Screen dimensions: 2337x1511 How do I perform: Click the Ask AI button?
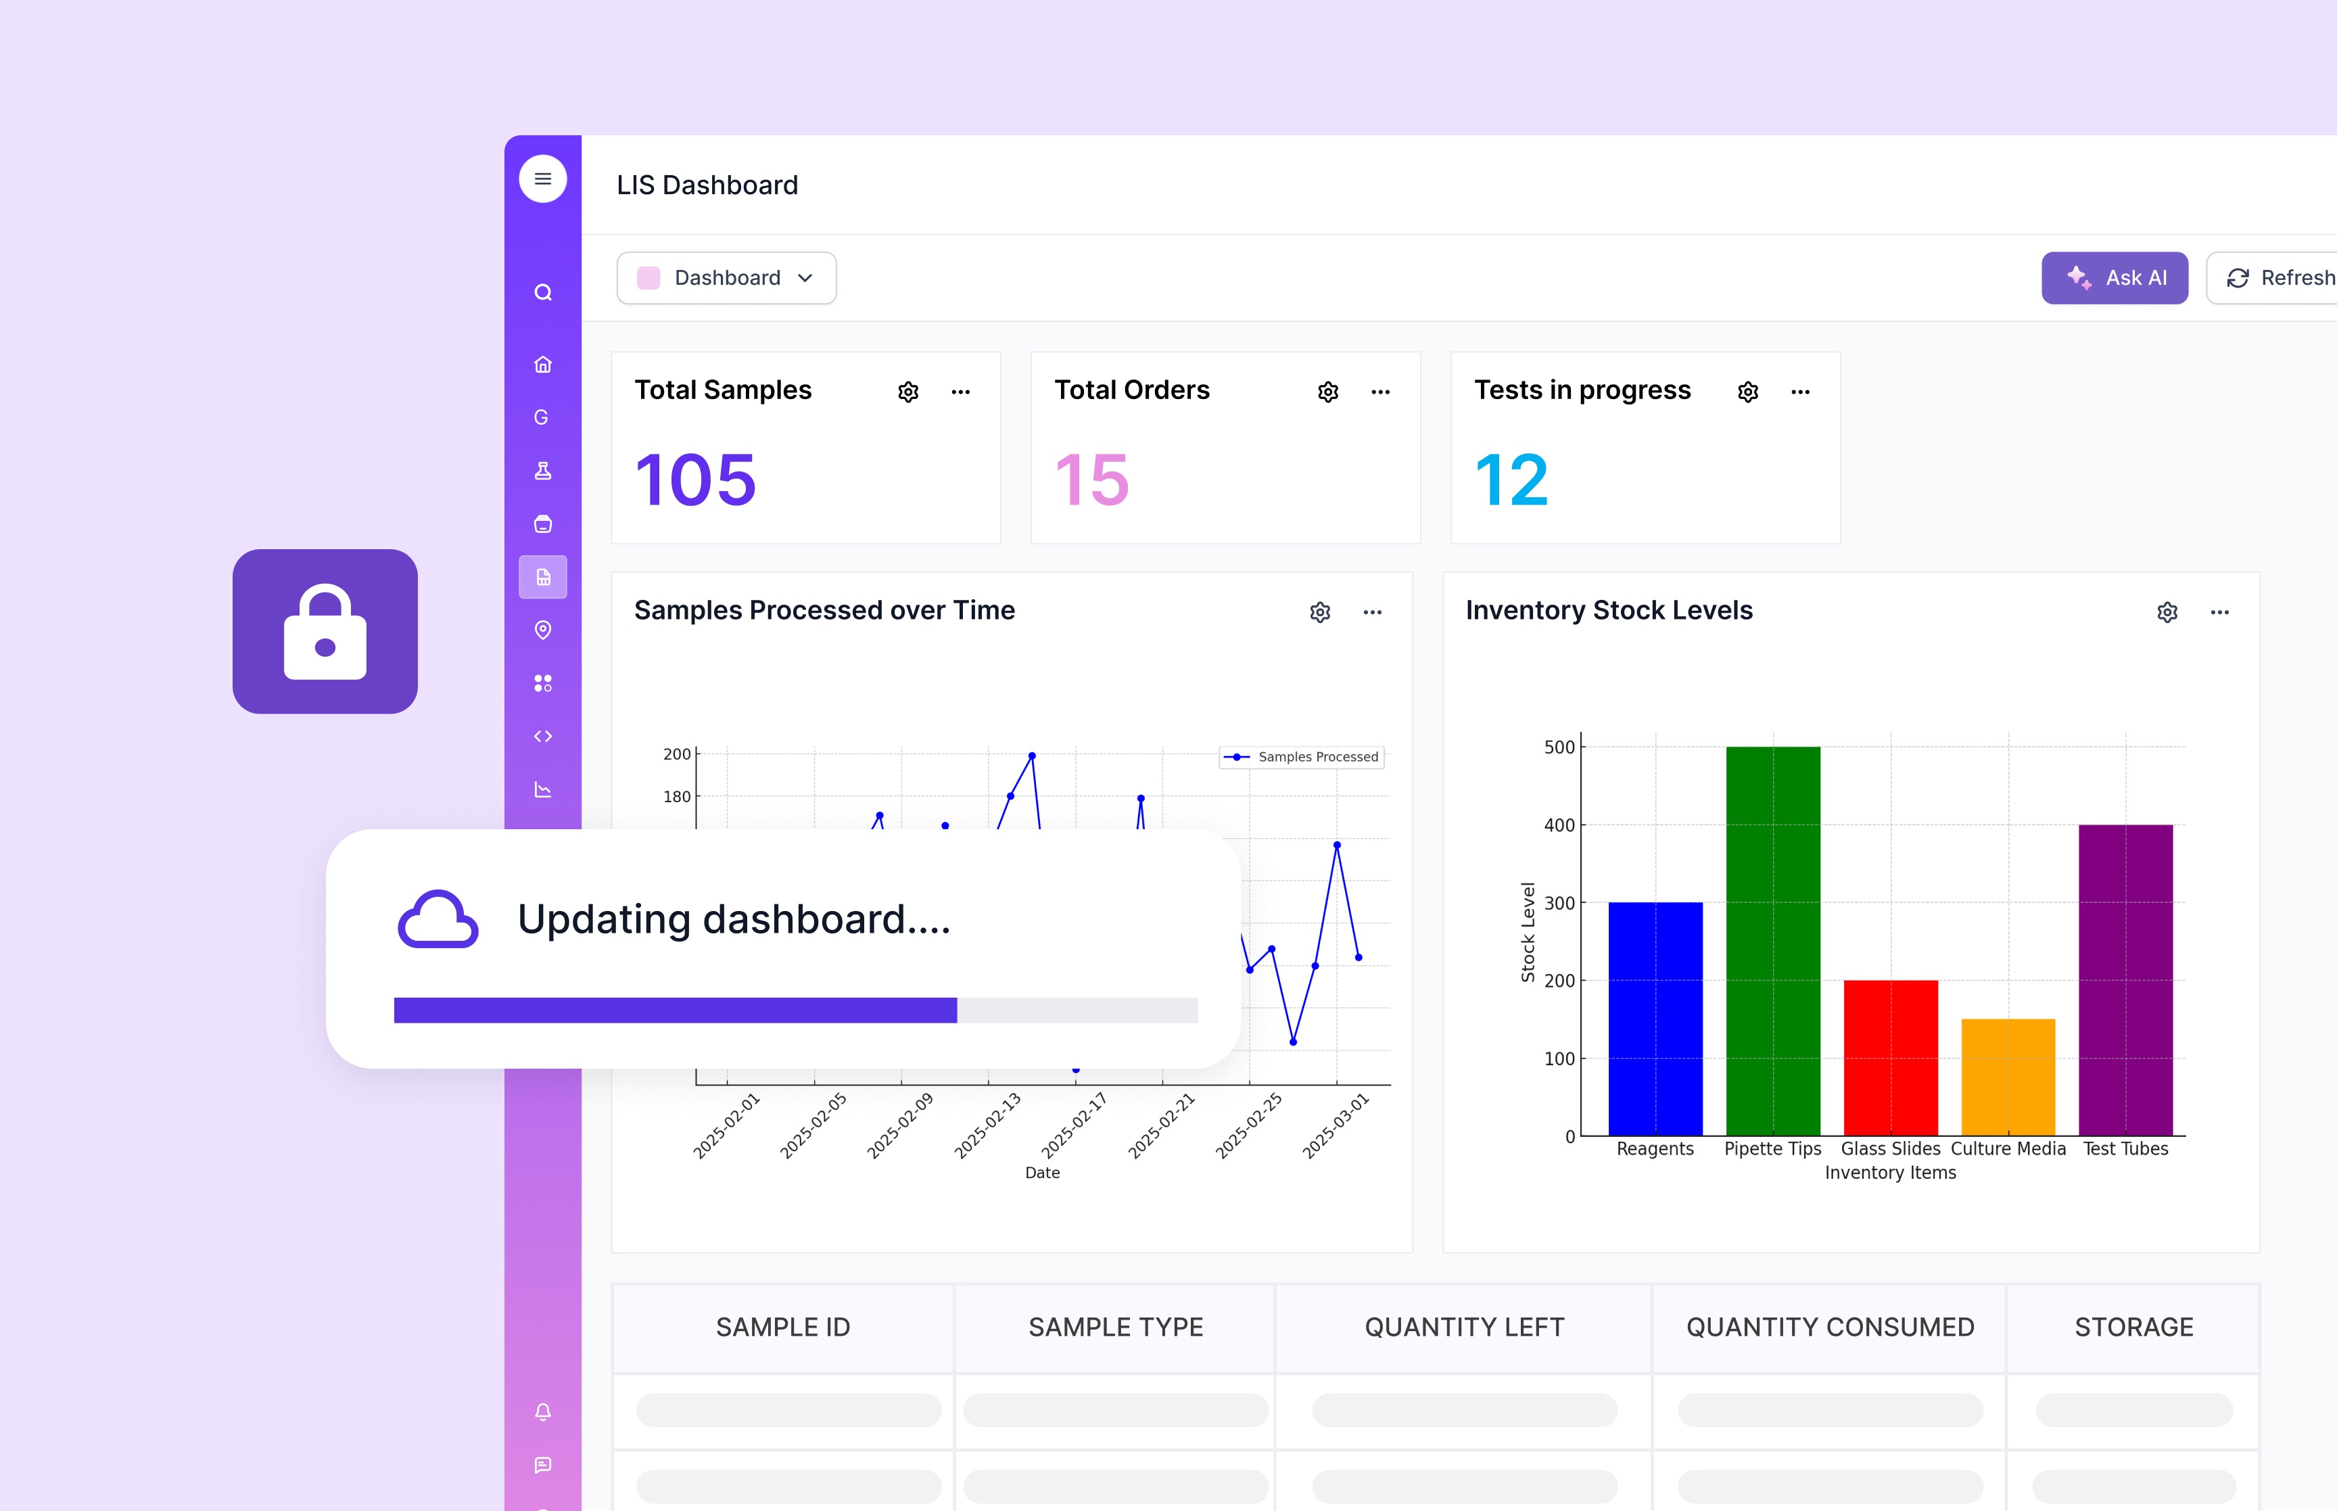[2115, 278]
